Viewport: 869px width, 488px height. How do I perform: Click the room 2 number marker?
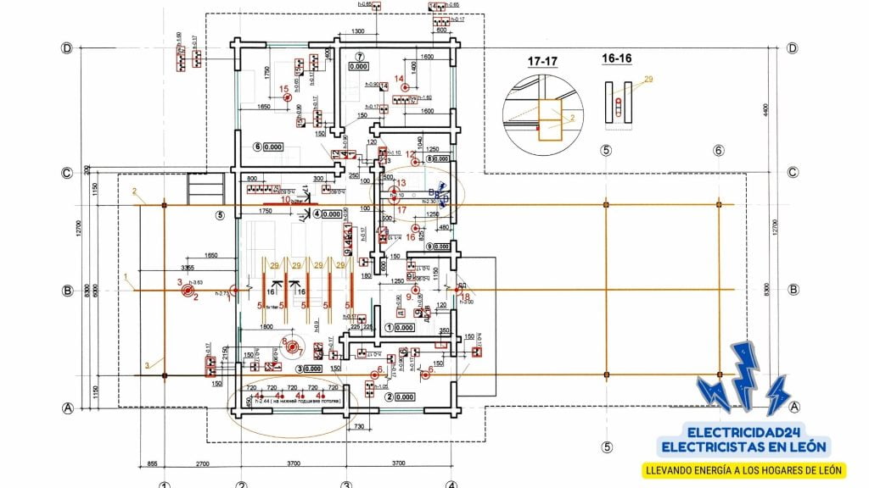coord(390,396)
